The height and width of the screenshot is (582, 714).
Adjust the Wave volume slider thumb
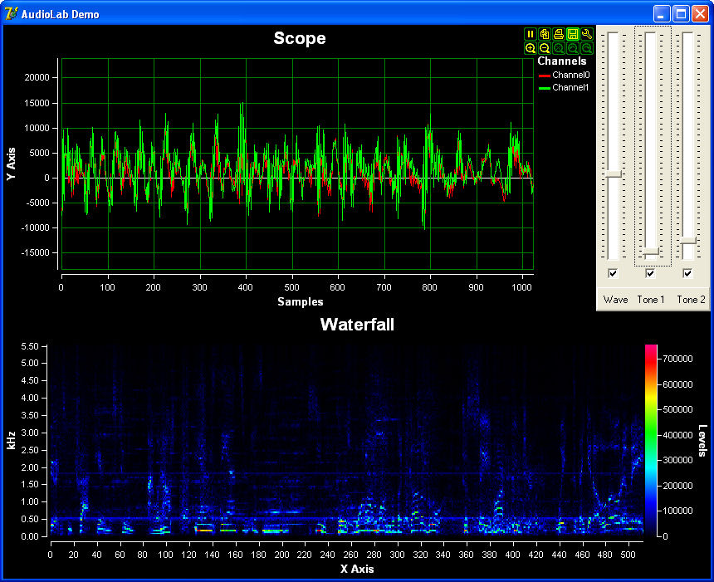click(612, 174)
